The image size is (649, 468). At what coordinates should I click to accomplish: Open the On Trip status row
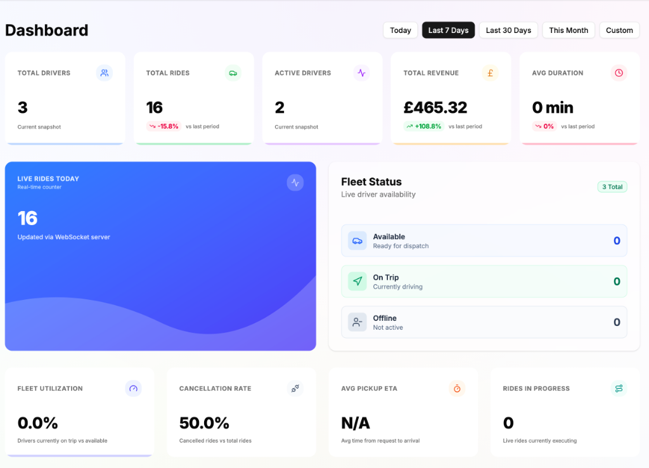coord(484,282)
